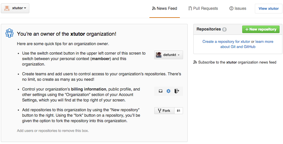Click the fork count 81

coord(178,111)
